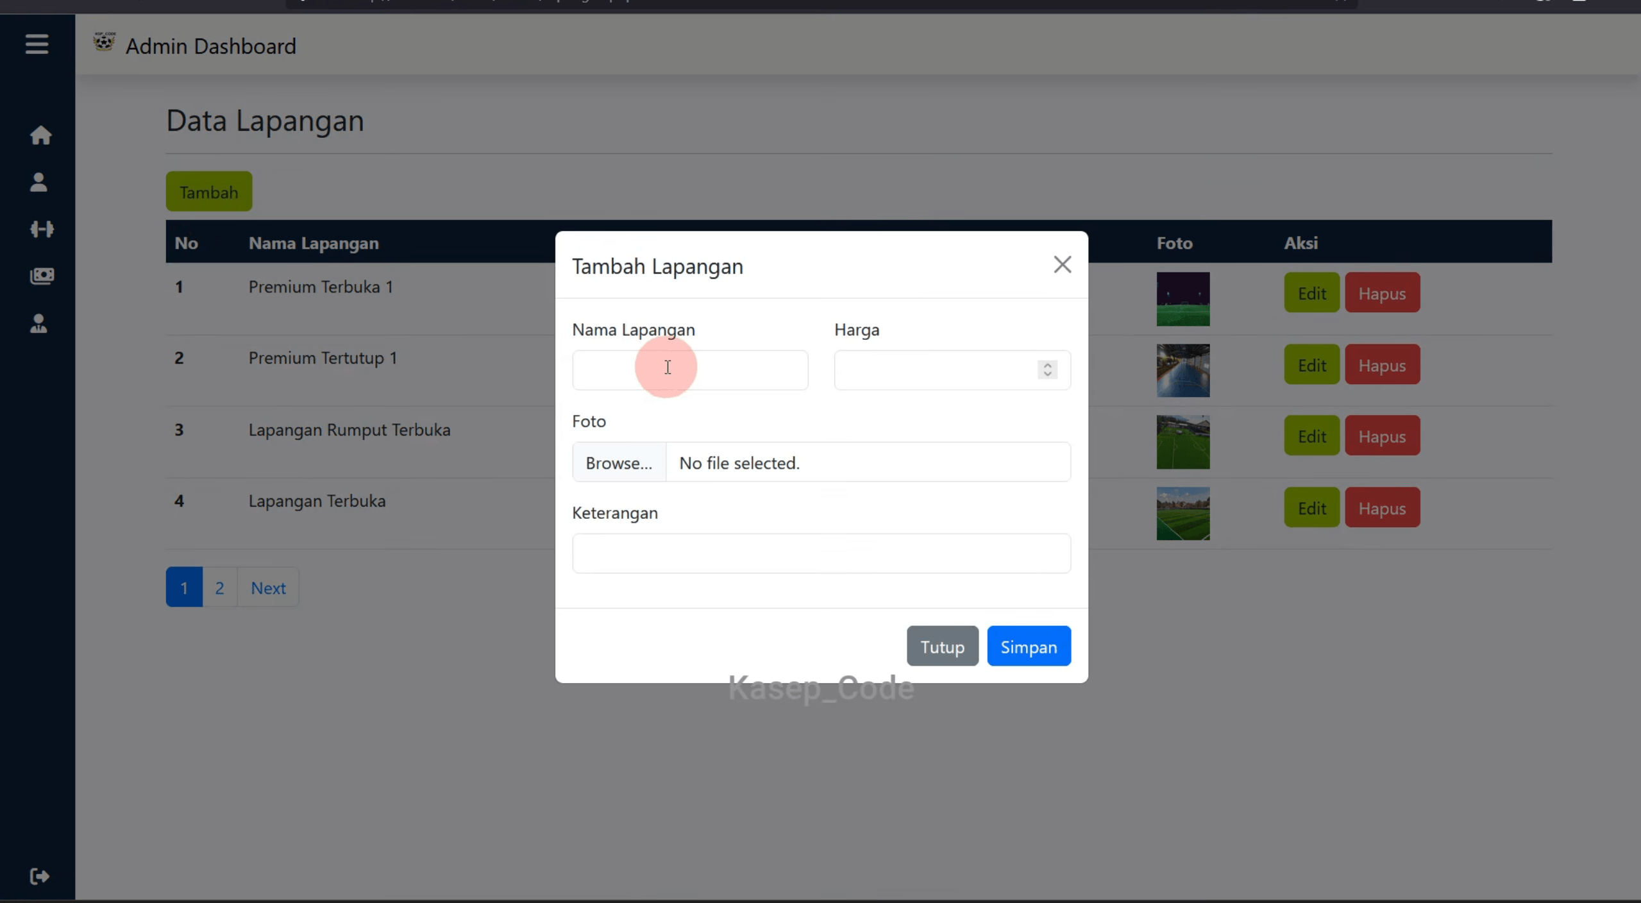Edit the Premium Terbuka 1 row
The width and height of the screenshot is (1641, 903).
1311,292
